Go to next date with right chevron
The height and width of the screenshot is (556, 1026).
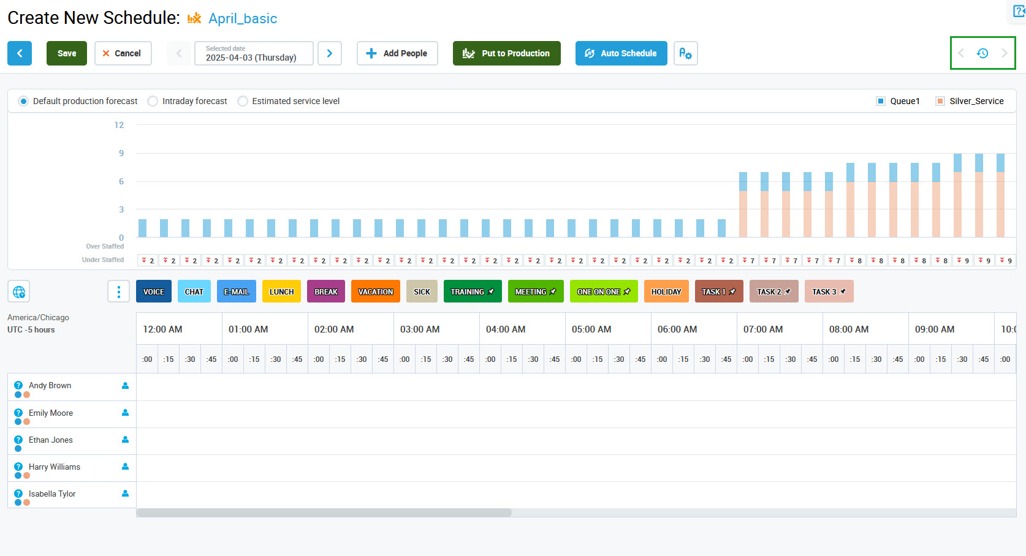[330, 53]
